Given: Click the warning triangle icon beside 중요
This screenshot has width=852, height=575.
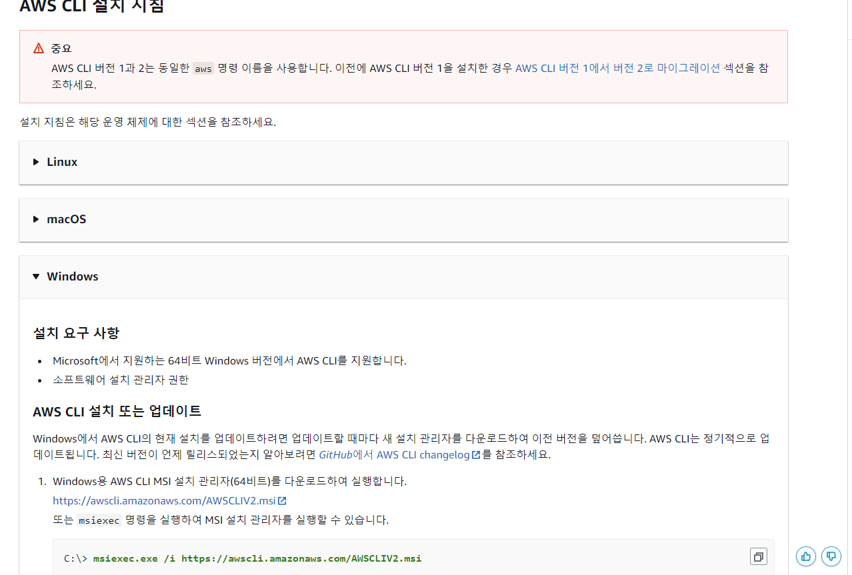Looking at the screenshot, I should tap(38, 48).
